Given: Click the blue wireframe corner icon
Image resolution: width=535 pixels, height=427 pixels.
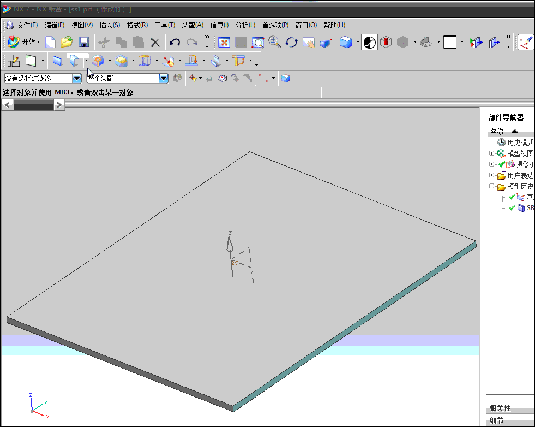Looking at the screenshot, I should 145,61.
